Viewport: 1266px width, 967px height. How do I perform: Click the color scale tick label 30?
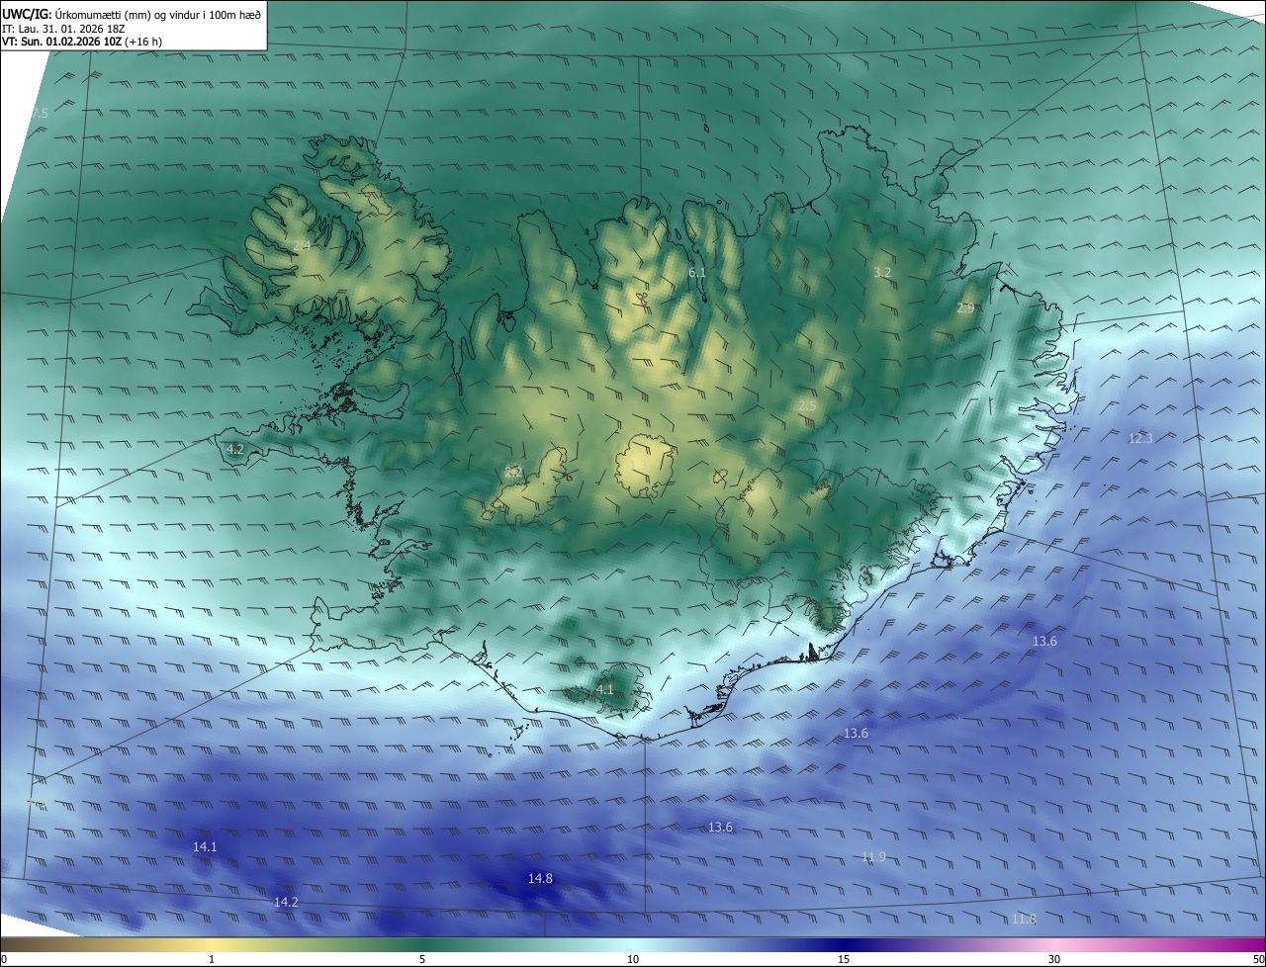(x=1054, y=959)
